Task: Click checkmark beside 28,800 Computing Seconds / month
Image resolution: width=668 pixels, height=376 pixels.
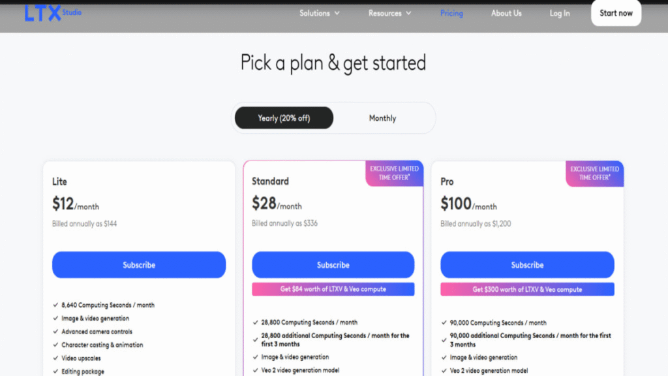Action: [x=255, y=322]
